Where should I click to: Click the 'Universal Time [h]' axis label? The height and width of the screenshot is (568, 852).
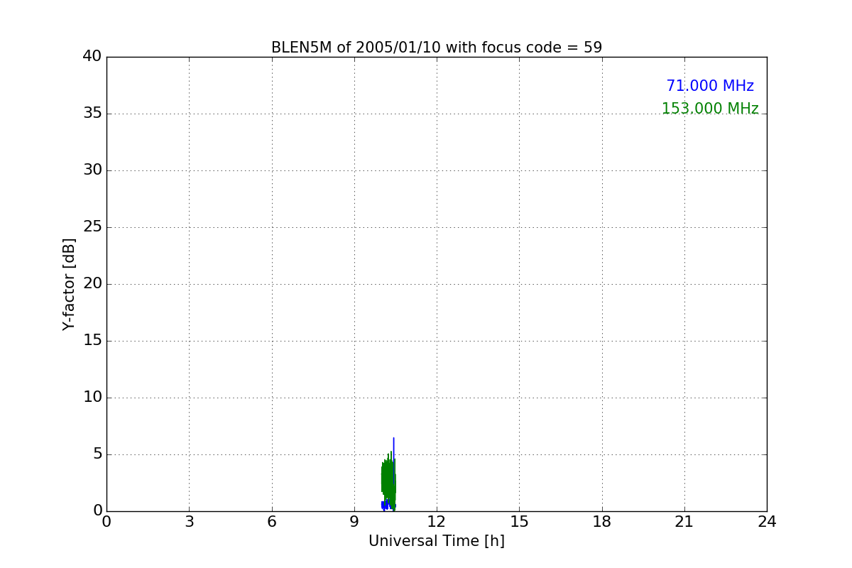(437, 541)
